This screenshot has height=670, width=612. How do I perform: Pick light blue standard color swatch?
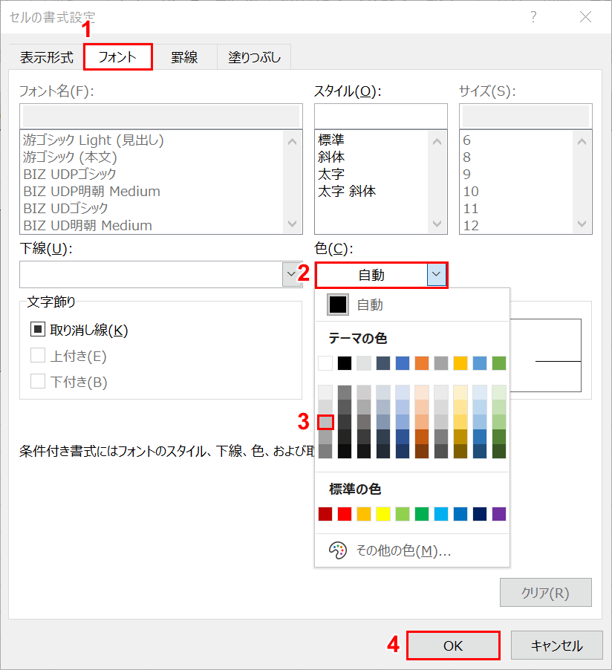(x=441, y=514)
